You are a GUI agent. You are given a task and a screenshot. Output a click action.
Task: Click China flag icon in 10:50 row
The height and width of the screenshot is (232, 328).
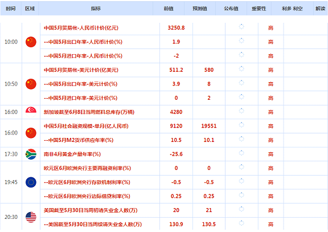tap(31, 84)
